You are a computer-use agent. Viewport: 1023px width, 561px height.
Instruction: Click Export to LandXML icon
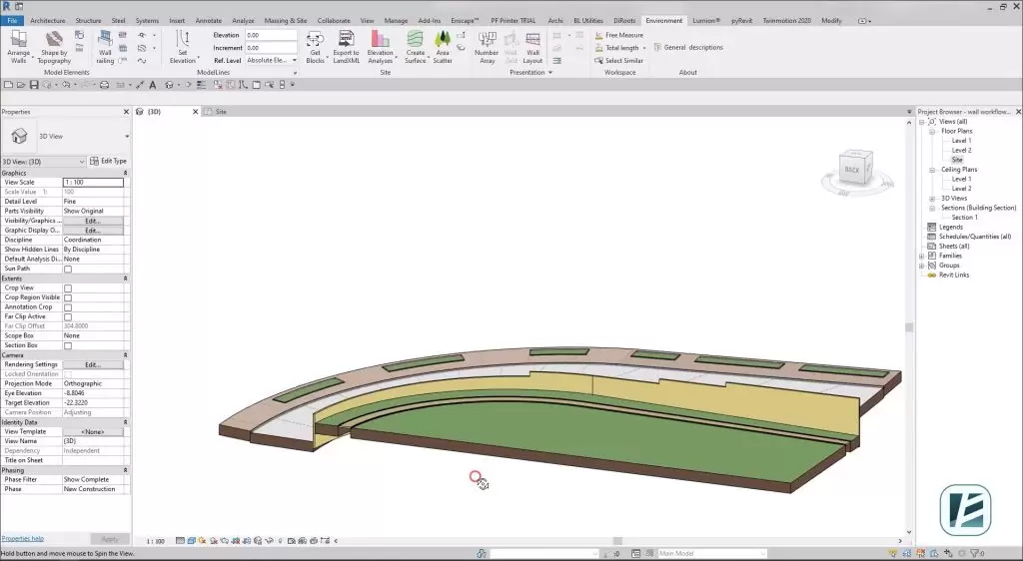click(x=346, y=46)
